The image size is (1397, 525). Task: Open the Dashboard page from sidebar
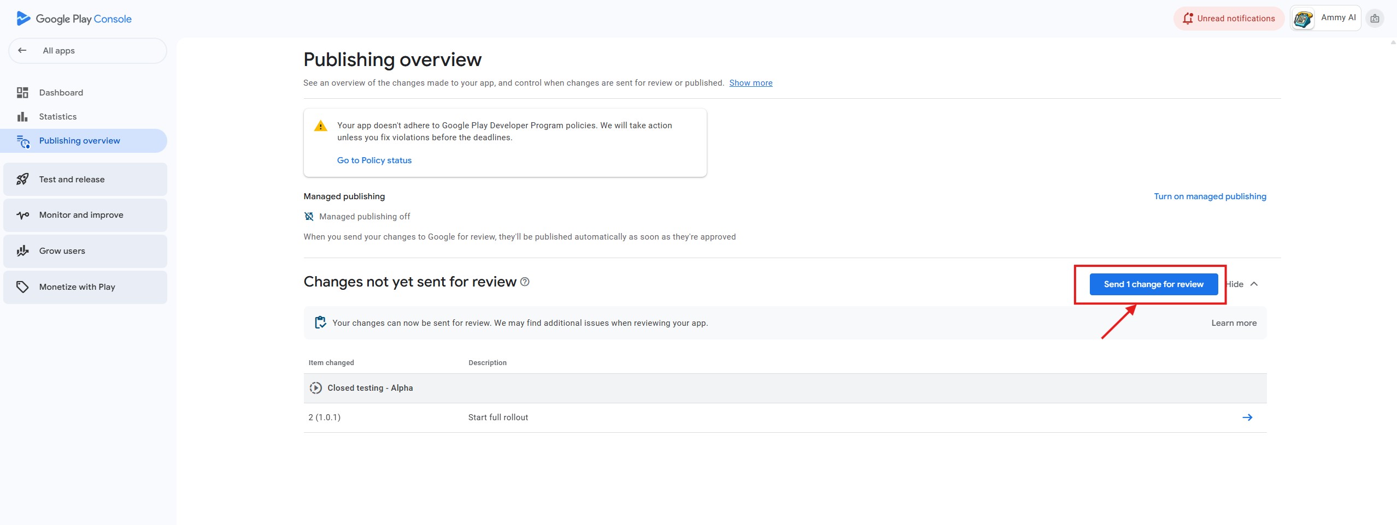pos(61,93)
